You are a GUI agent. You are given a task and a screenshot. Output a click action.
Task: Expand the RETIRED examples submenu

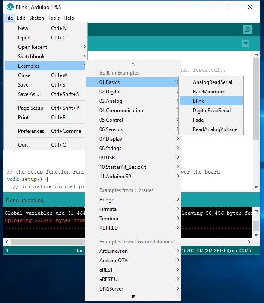[x=133, y=228]
